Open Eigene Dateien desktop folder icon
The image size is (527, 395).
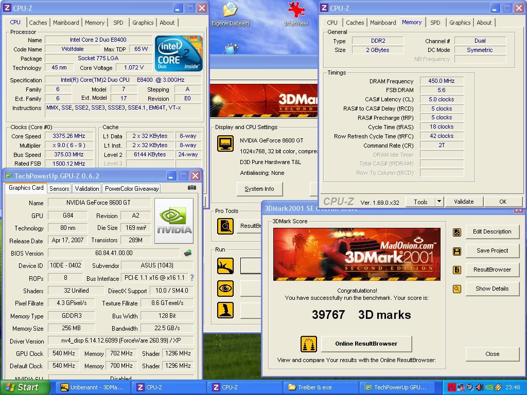point(230,13)
